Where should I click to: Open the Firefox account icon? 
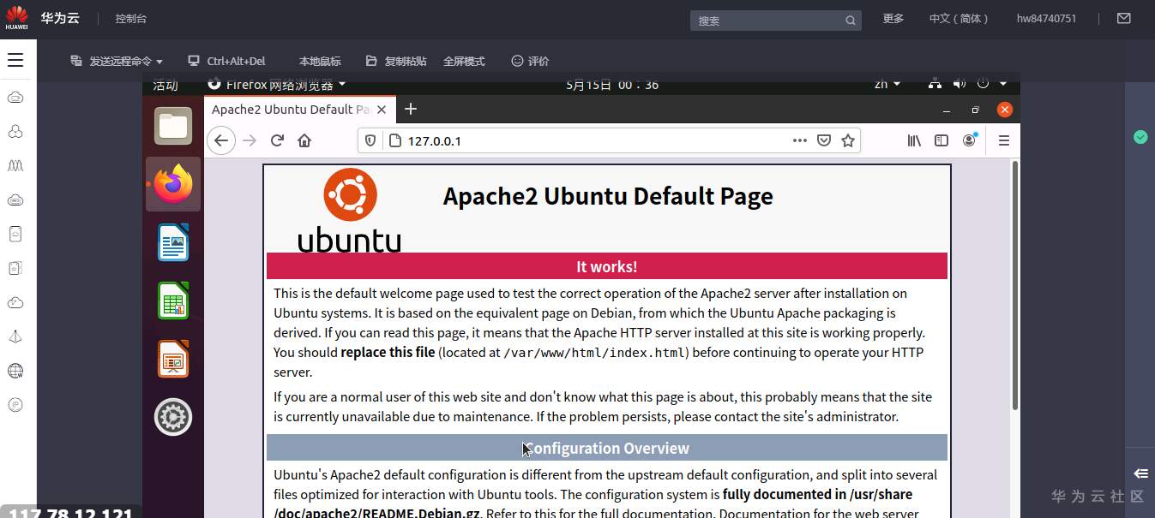point(970,140)
